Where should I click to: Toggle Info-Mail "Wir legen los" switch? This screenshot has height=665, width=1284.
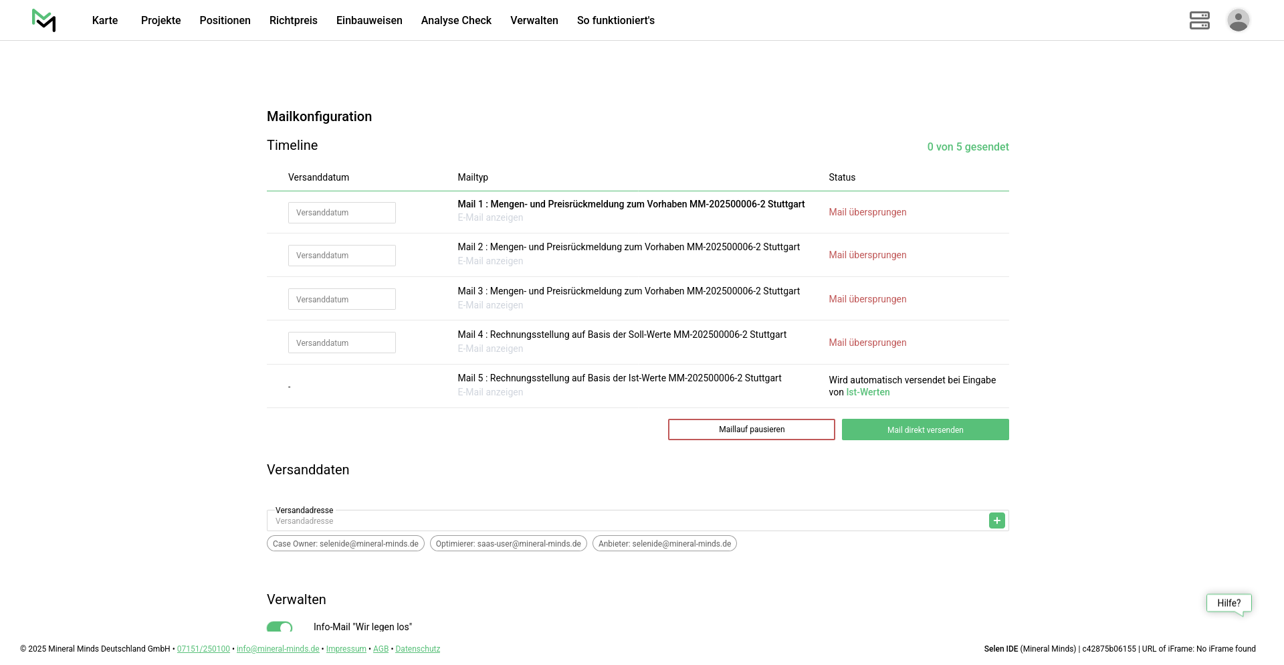tap(280, 627)
